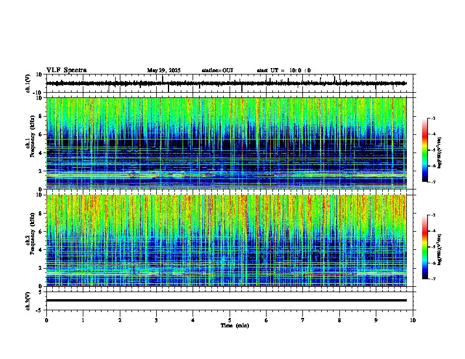Click the '5' tick on time axis
Viewport: 465px width, 359px height.
[230, 320]
